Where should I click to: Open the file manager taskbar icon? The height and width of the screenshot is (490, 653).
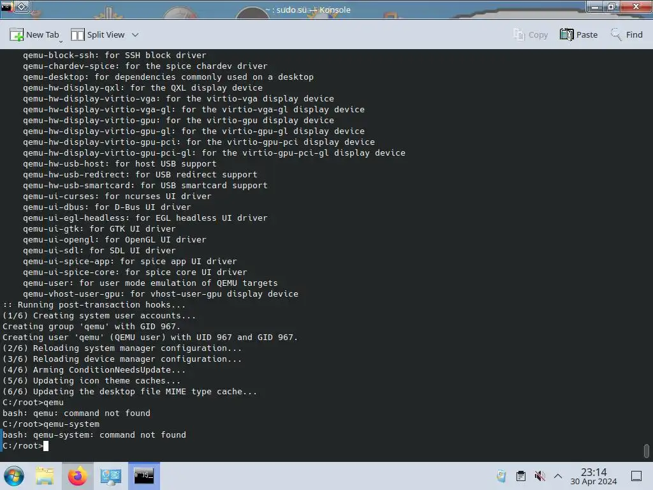pyautogui.click(x=45, y=476)
